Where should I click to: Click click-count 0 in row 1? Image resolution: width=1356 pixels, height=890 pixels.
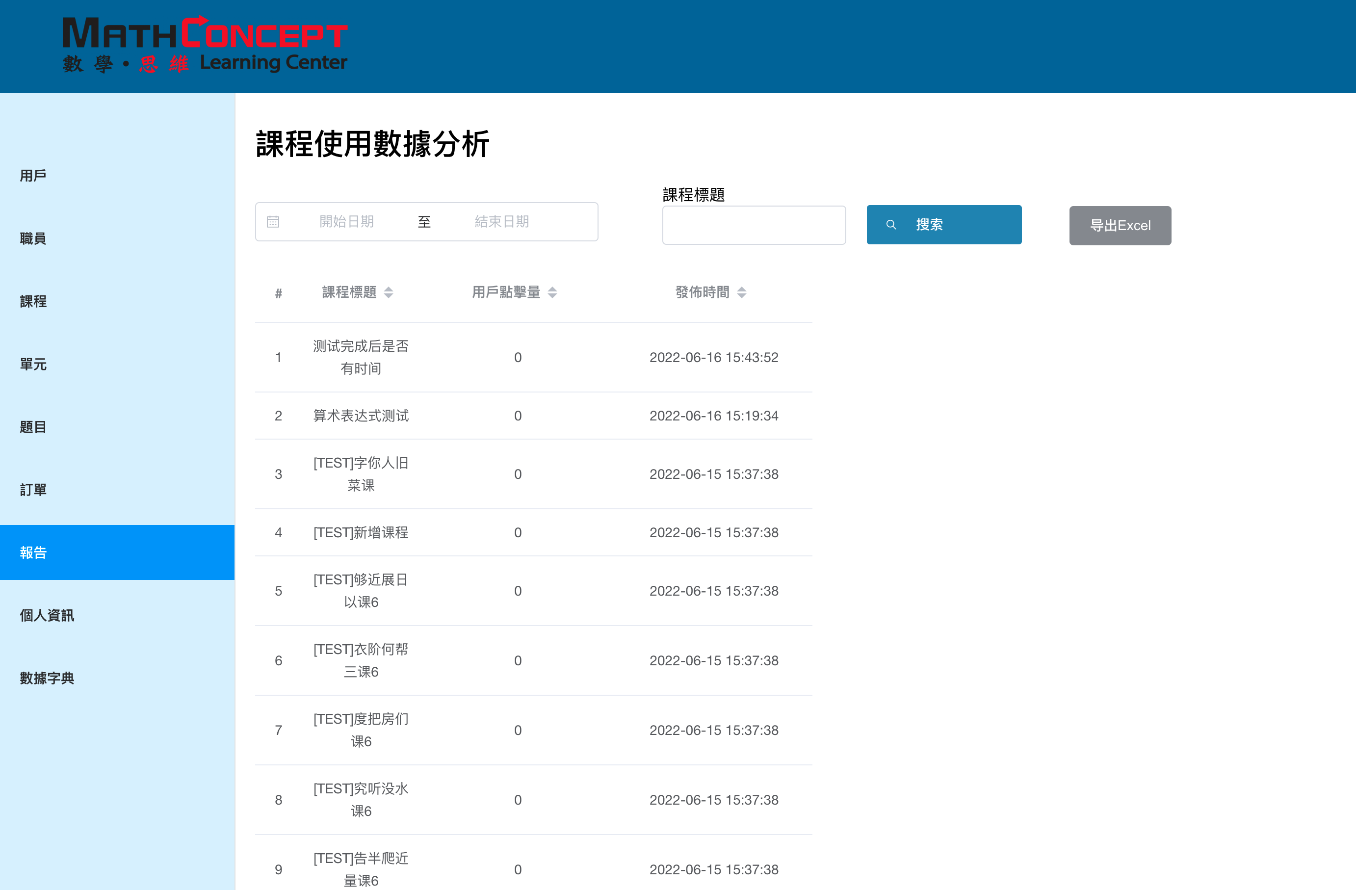518,357
